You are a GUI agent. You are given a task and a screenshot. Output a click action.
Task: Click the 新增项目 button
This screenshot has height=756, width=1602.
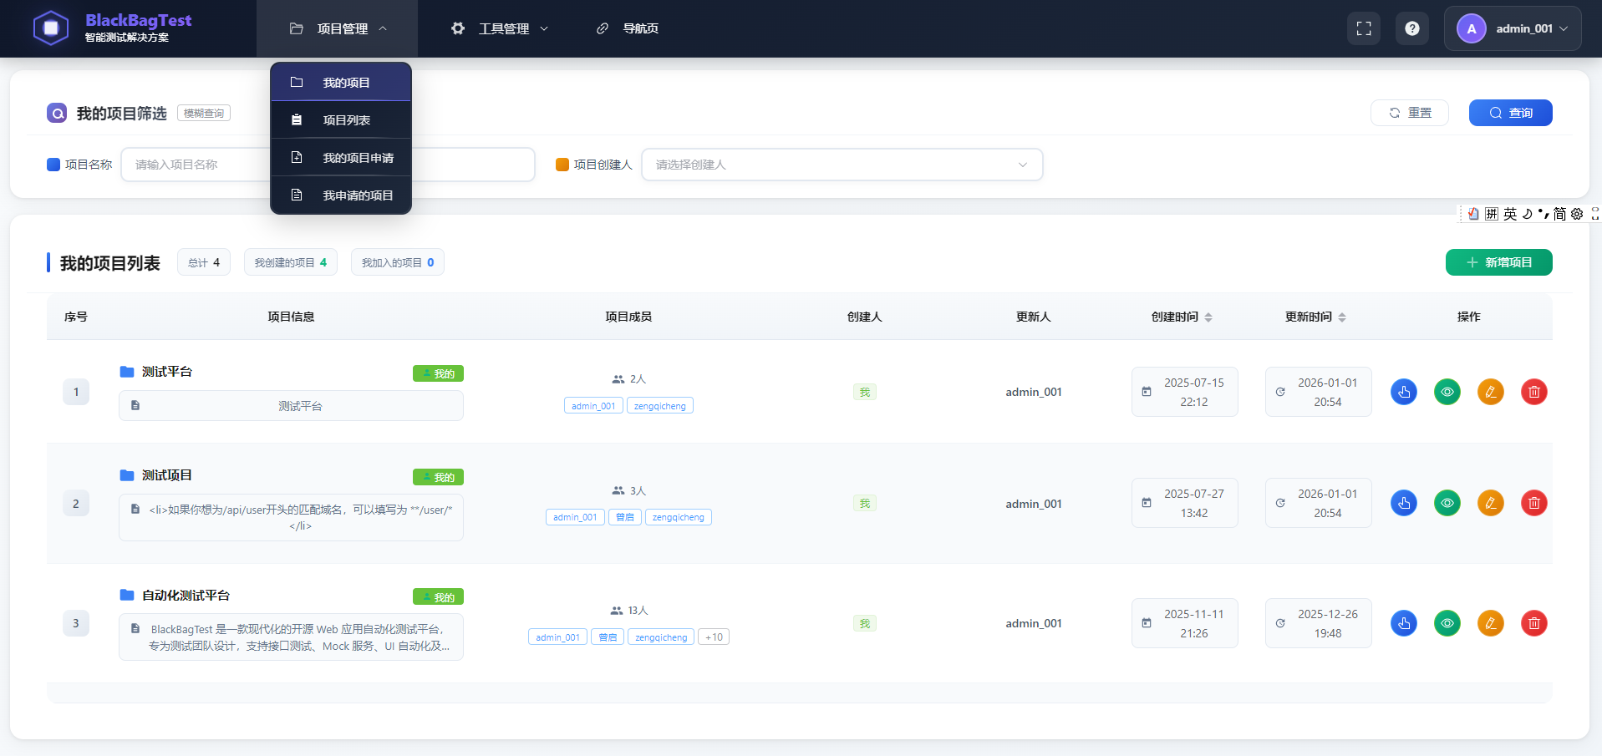click(x=1498, y=261)
